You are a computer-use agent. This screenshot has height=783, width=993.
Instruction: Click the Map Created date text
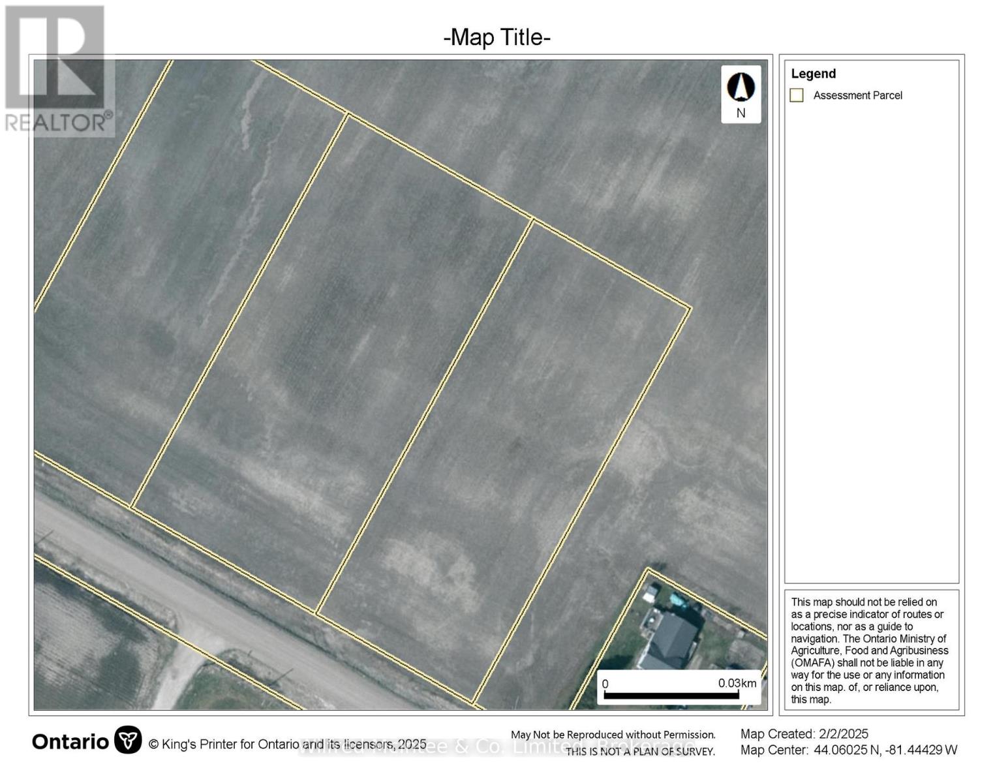[804, 734]
